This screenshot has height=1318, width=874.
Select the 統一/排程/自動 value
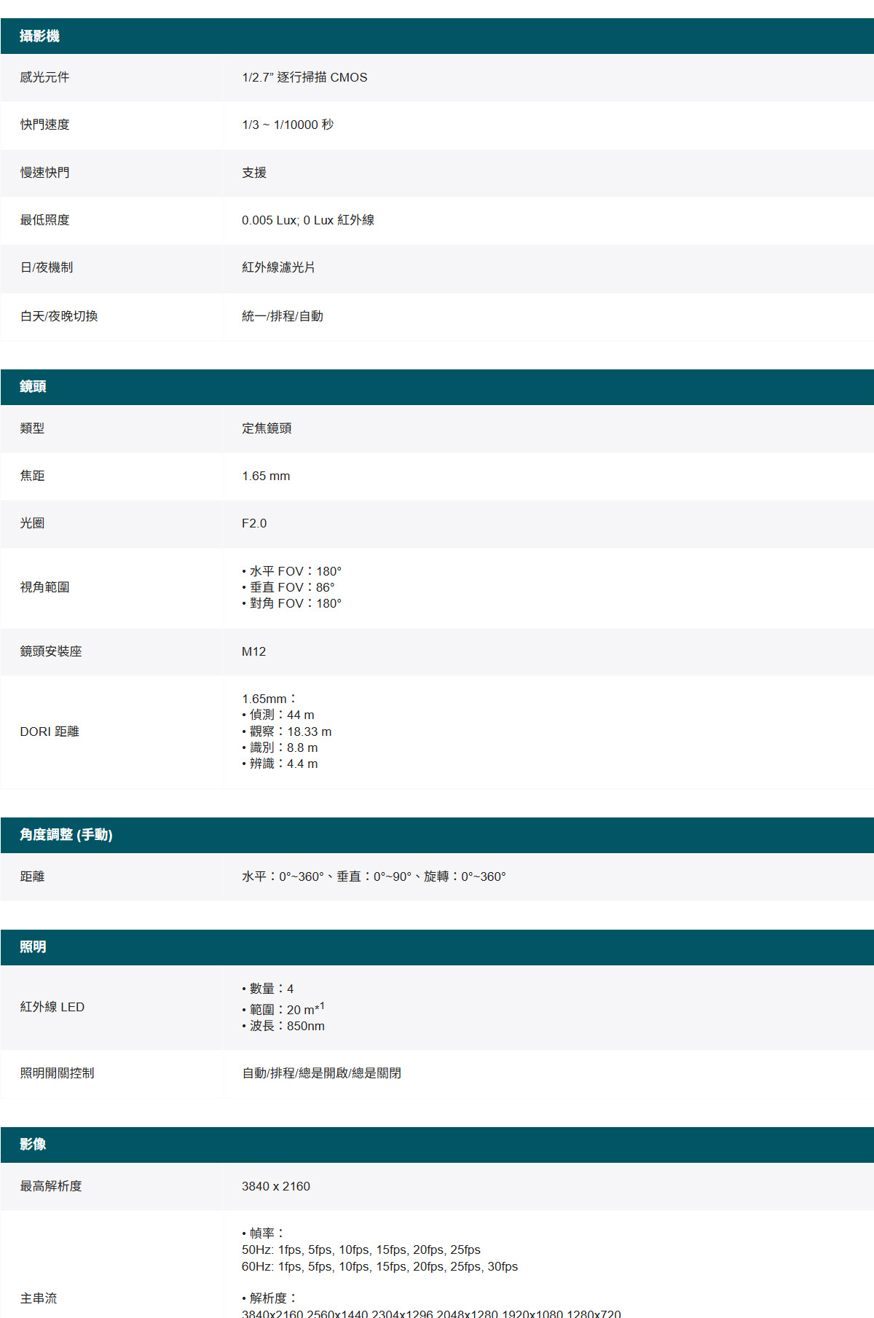(283, 316)
